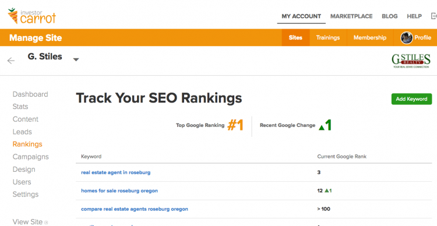Go back using the left arrow icon
Image resolution: width=437 pixels, height=226 pixels.
11,61
